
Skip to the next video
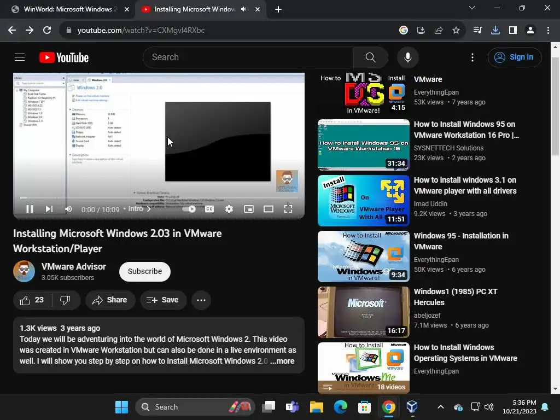click(x=49, y=209)
